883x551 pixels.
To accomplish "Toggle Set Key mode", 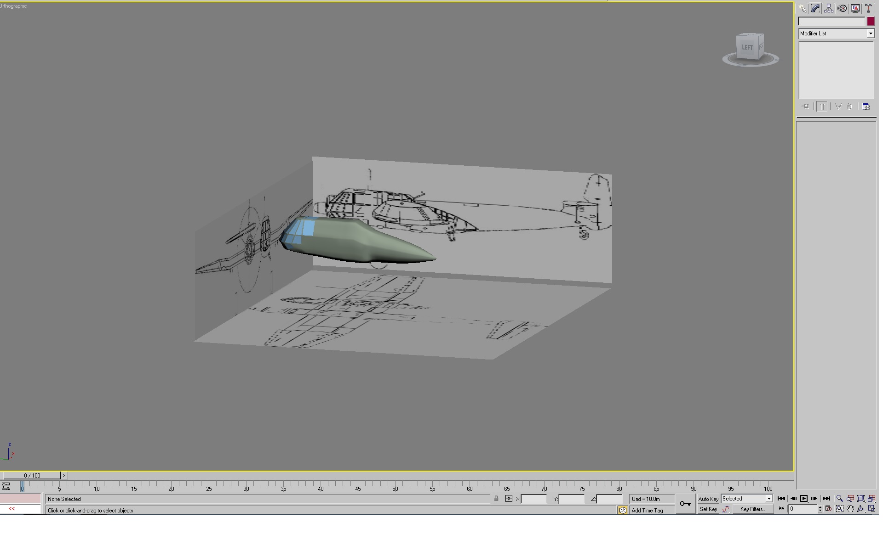I will coord(708,509).
